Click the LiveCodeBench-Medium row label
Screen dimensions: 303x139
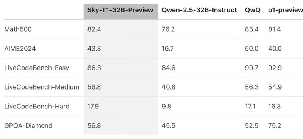point(42,87)
